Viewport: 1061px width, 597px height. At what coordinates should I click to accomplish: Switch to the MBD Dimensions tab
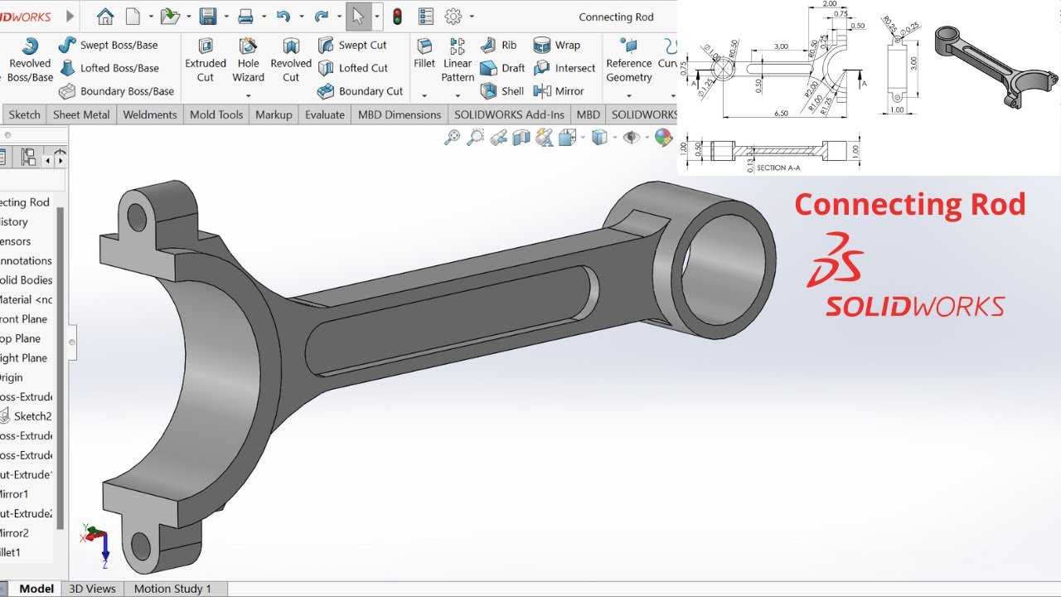(400, 114)
